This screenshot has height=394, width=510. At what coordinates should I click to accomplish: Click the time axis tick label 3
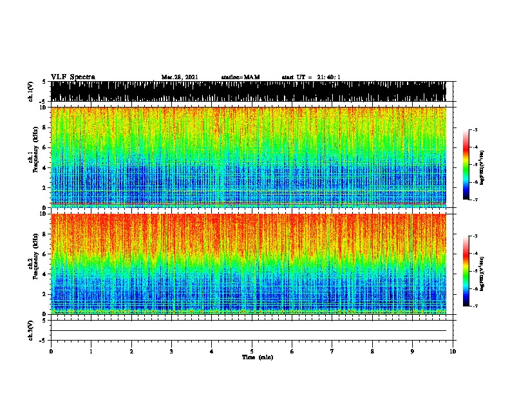[171, 352]
